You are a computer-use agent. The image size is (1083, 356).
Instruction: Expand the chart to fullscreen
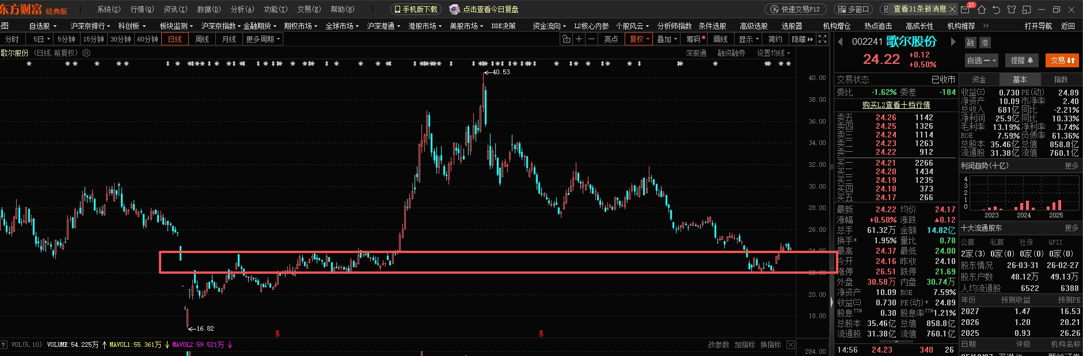pos(823,39)
